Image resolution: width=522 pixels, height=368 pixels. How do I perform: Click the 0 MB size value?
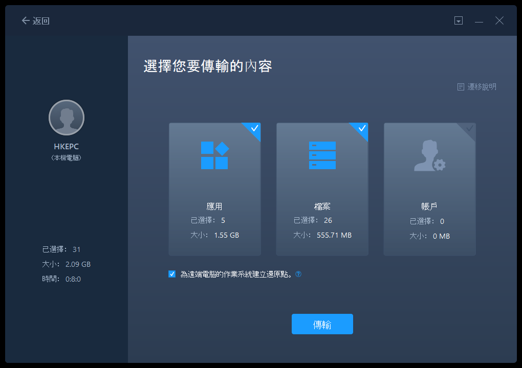click(441, 236)
